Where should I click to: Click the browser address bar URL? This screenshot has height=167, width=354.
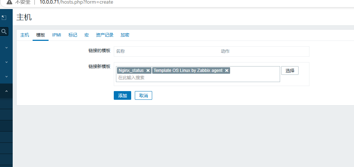76,2
